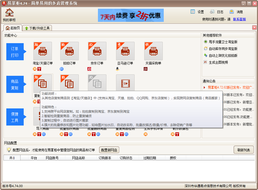Close the current tab with red X
This screenshot has height=190, width=258.
[x=254, y=27]
